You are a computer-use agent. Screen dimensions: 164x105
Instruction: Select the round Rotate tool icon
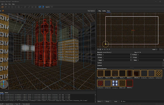point(19,7)
